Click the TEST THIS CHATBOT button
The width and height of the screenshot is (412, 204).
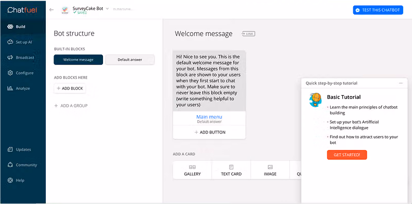[x=378, y=10]
